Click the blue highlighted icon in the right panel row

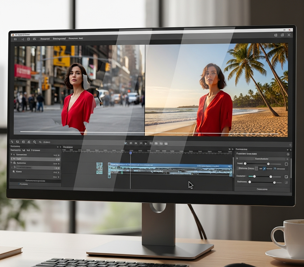pos(264,169)
